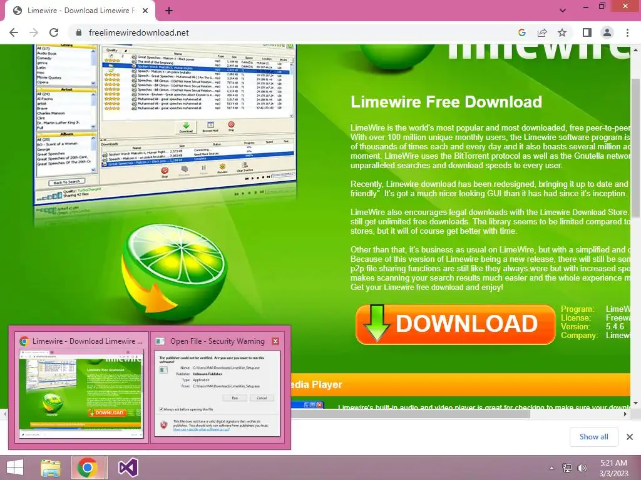The image size is (641, 480).
Task: Expand the tab search chevron
Action: 563,11
